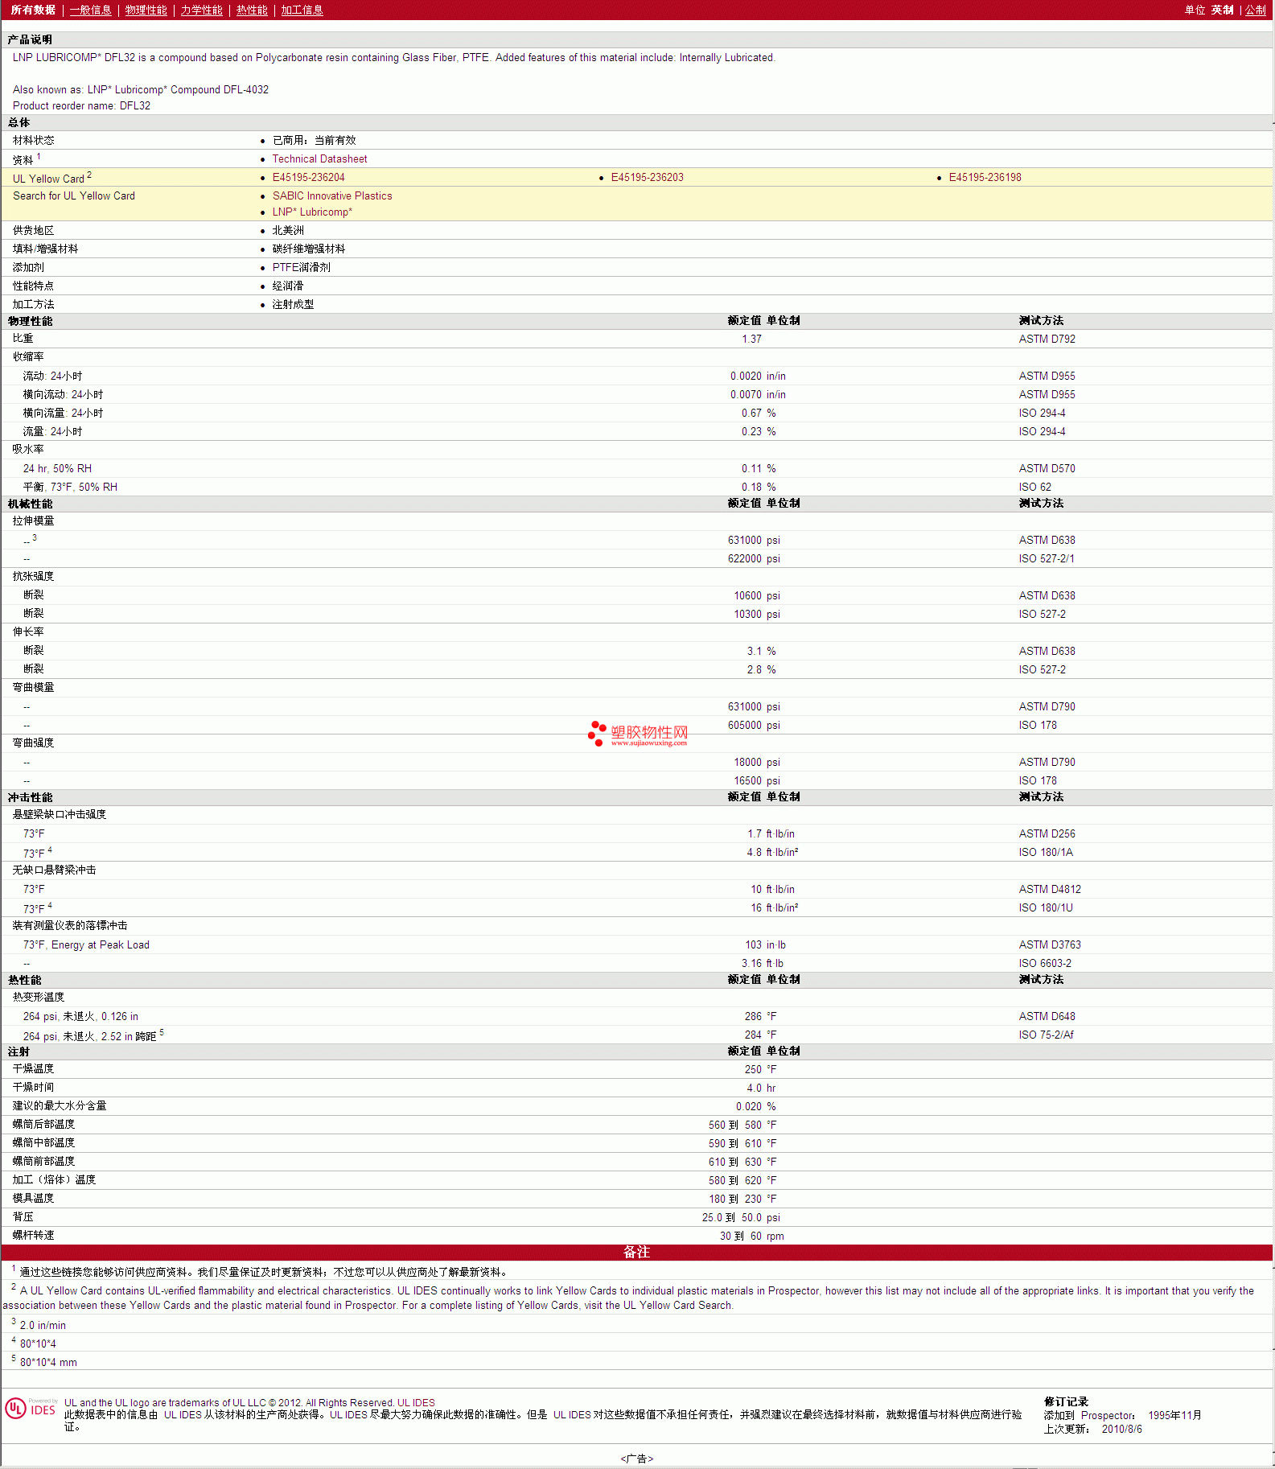Click the 广告 label at bottom

pos(636,1459)
